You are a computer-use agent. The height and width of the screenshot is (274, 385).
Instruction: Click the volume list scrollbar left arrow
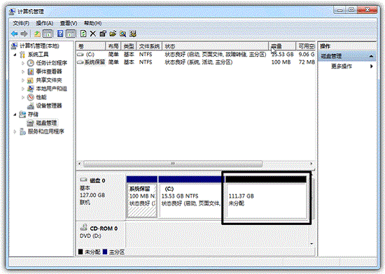pyautogui.click(x=79, y=164)
